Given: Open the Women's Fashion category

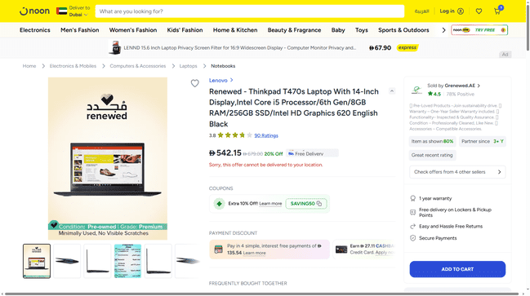Looking at the screenshot, I should 133,30.
